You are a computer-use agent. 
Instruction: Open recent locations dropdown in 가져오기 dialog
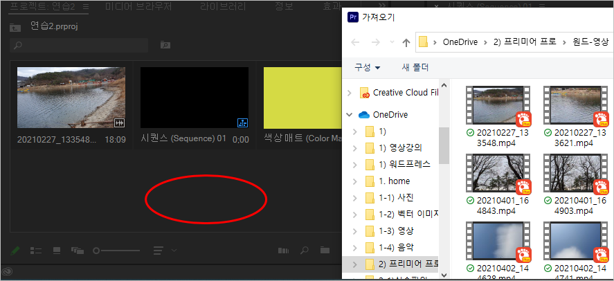click(x=392, y=42)
